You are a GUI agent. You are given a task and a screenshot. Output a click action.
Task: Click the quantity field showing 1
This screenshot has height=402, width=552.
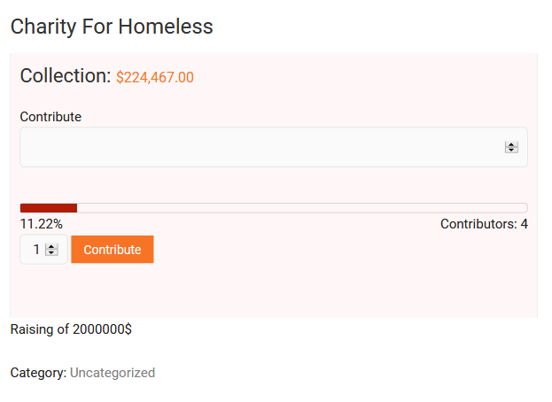[x=35, y=250]
